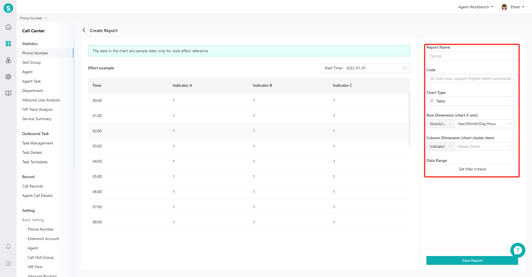Click the Code input field

pyautogui.click(x=472, y=78)
